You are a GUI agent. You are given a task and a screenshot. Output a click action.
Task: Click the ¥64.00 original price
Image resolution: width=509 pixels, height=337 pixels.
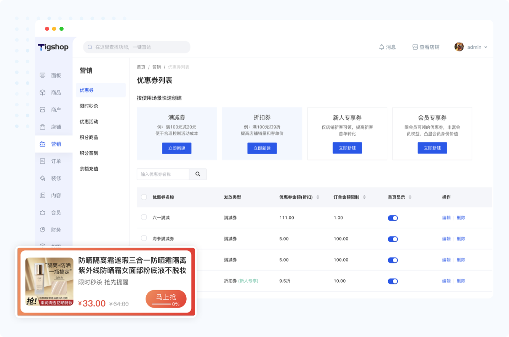click(x=119, y=304)
